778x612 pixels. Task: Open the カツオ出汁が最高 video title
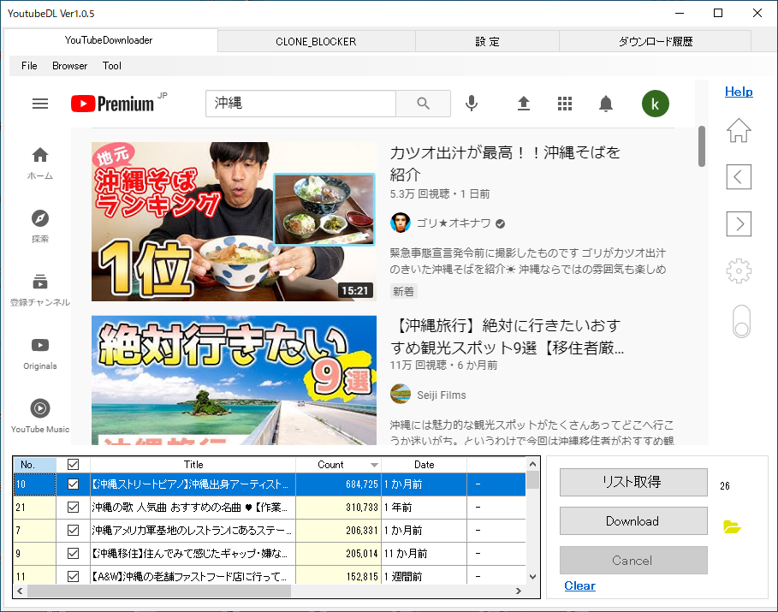click(x=505, y=163)
